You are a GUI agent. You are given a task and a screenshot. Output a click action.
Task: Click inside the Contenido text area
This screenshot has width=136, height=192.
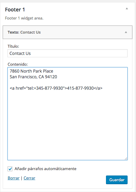[68, 114]
